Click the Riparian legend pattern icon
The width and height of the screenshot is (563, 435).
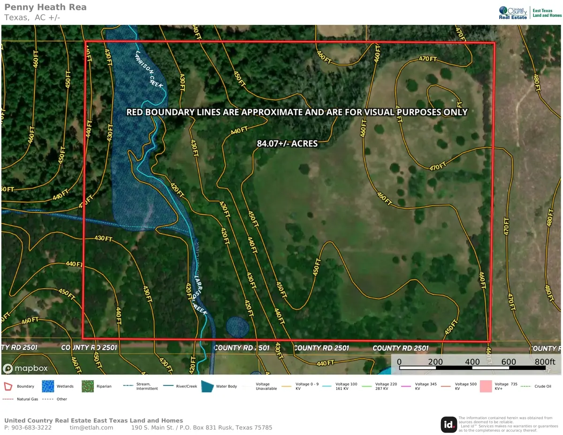tap(88, 386)
